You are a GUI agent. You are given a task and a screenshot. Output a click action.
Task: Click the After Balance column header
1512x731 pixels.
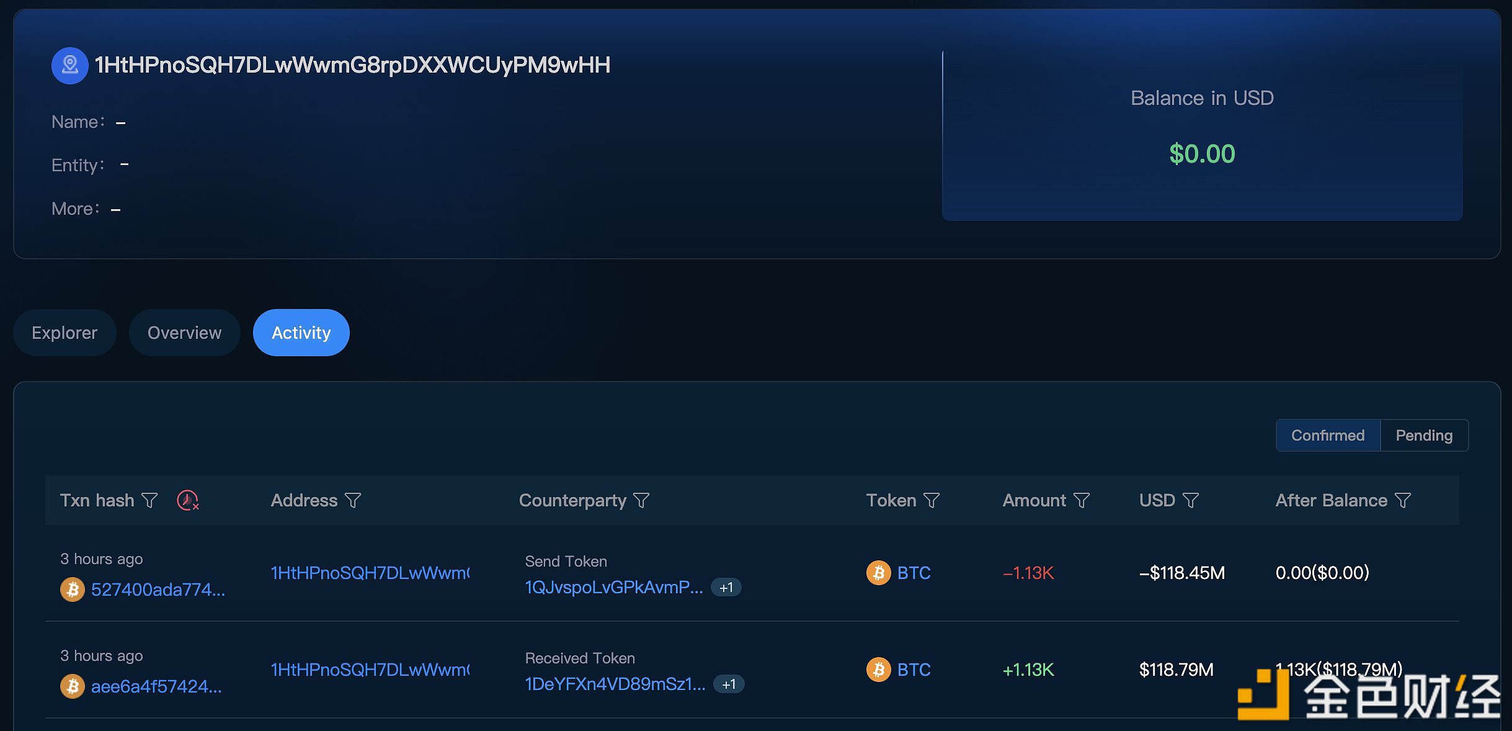(1332, 500)
